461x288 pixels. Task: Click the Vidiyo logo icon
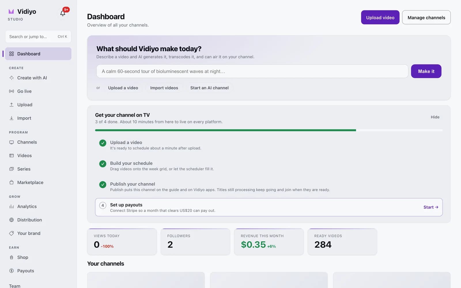(11, 12)
